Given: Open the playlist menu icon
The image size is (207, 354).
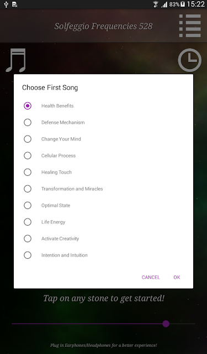Looking at the screenshot, I should click(190, 26).
